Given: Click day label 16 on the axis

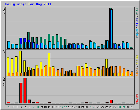Looking at the screenshot, I should point(70,107).
